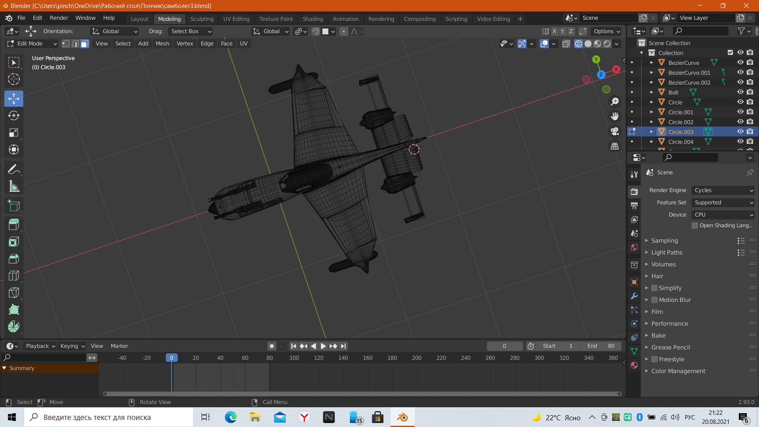The image size is (759, 427).
Task: Open the Feature Set dropdown
Action: tap(723, 202)
